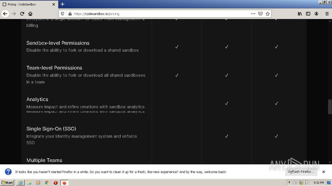This screenshot has width=332, height=186.
Task: Launch Chrome from the taskbar
Action: tap(47, 183)
